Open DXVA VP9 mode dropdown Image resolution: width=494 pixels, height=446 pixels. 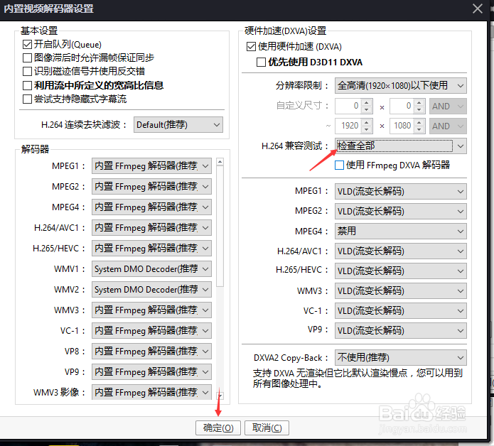click(x=400, y=331)
